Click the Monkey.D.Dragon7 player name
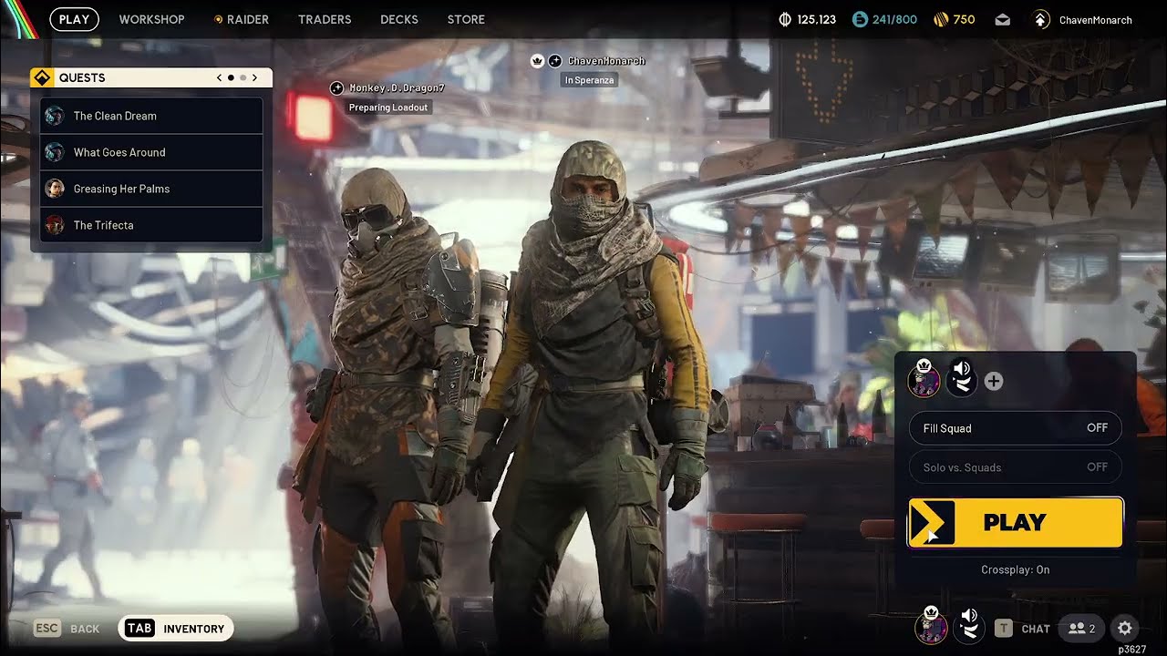Image resolution: width=1167 pixels, height=656 pixels. [x=398, y=88]
